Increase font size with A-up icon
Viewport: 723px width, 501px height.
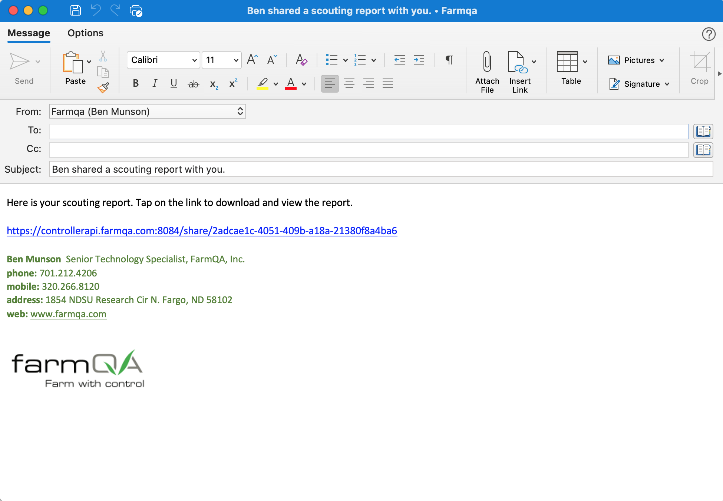point(252,59)
